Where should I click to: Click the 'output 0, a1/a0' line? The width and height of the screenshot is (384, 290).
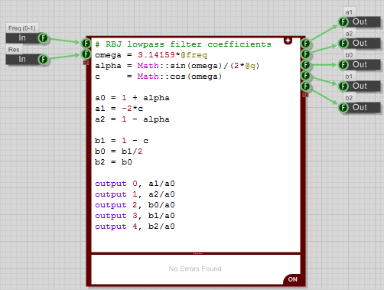point(135,184)
